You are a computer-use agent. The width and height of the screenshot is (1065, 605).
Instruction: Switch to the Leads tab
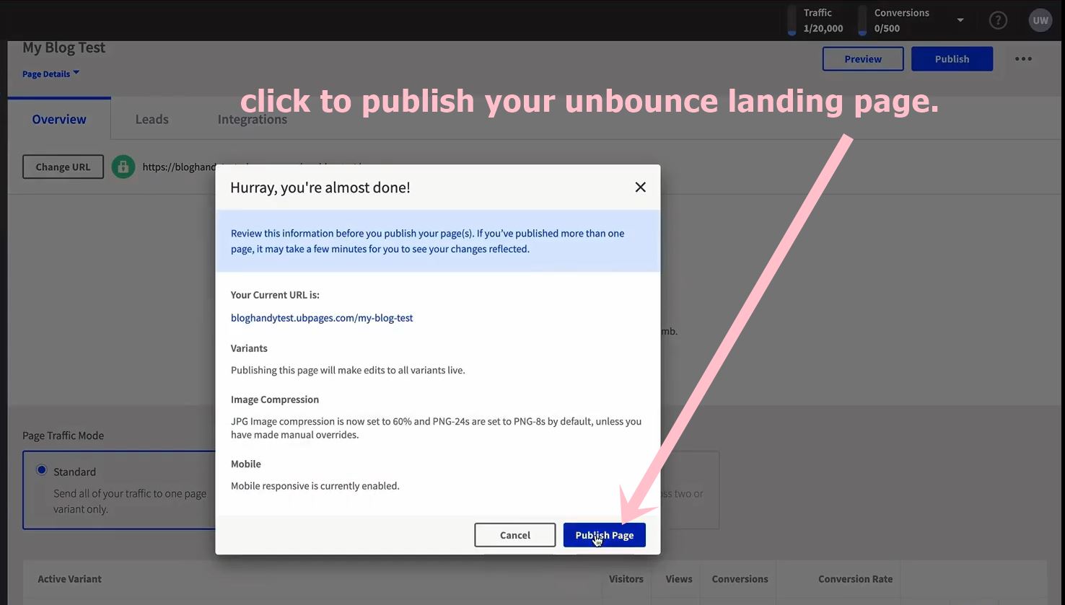(151, 118)
